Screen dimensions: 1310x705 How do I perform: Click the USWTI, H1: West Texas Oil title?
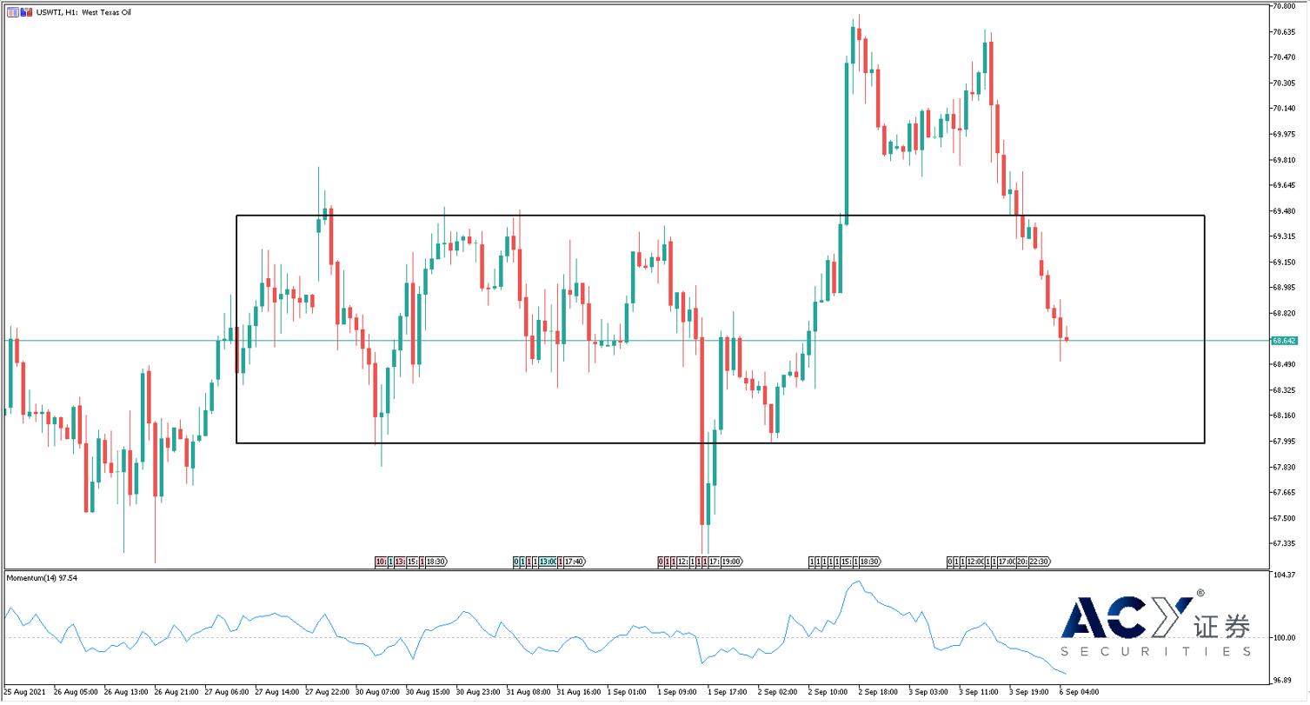(82, 12)
